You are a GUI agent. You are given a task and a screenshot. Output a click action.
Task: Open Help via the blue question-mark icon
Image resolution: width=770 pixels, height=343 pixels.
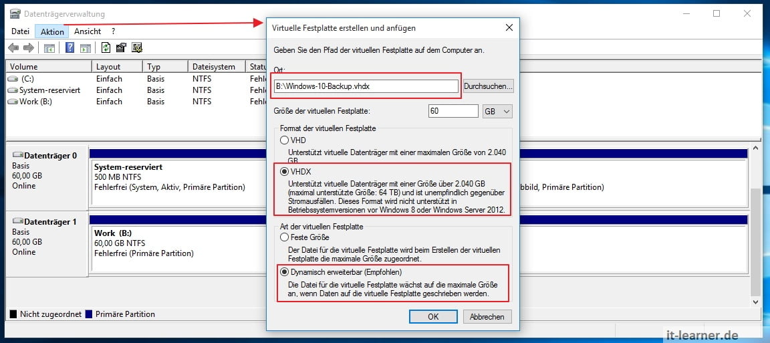point(70,47)
